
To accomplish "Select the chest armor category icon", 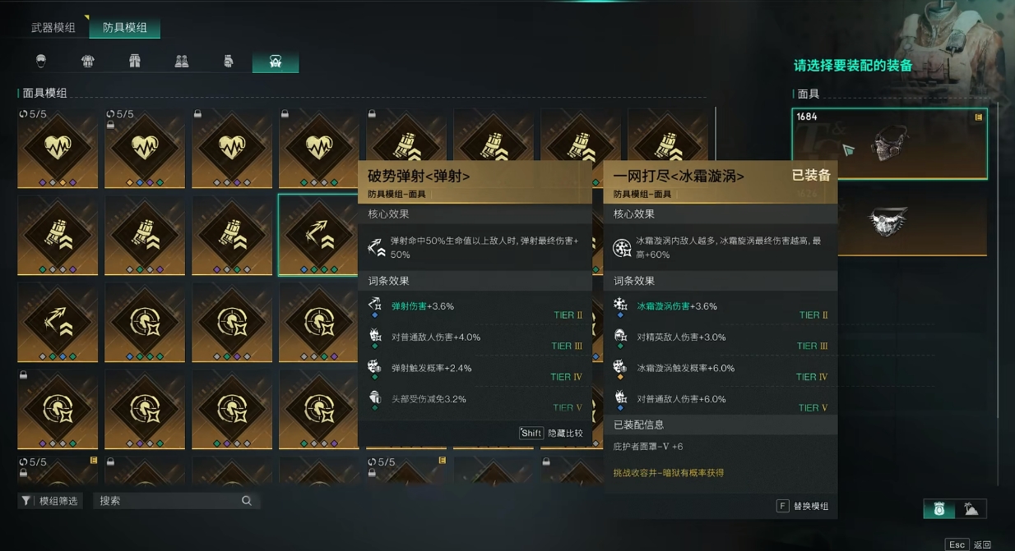I will 88,62.
